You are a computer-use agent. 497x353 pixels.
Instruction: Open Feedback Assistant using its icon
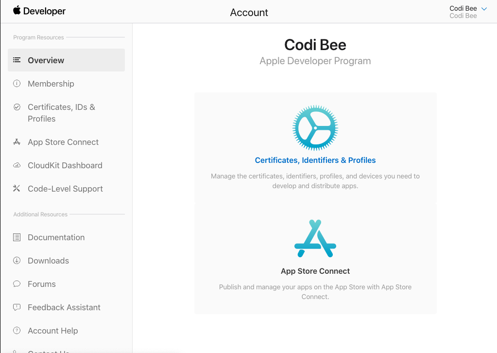(x=17, y=307)
